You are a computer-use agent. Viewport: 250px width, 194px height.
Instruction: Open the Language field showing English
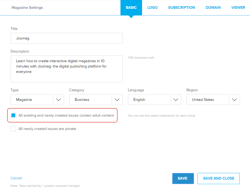pyautogui.click(x=149, y=100)
